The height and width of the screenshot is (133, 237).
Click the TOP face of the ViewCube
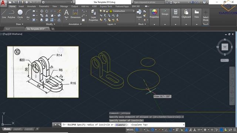click(225, 47)
